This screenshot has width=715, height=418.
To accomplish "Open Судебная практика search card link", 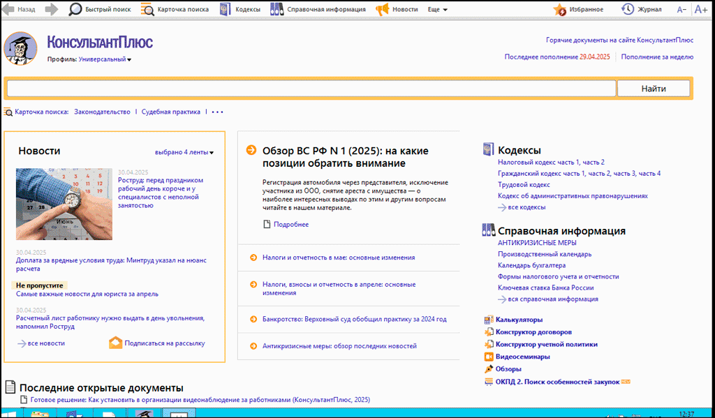I will pos(170,112).
